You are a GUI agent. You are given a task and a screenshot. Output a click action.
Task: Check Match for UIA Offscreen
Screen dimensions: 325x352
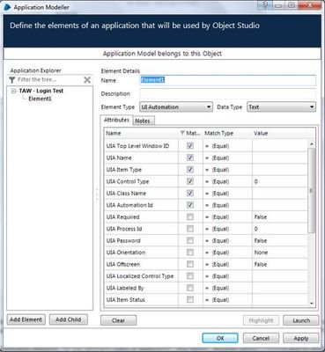click(190, 264)
